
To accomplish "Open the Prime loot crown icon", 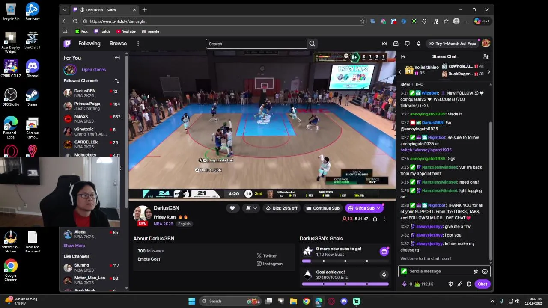I will [384, 44].
